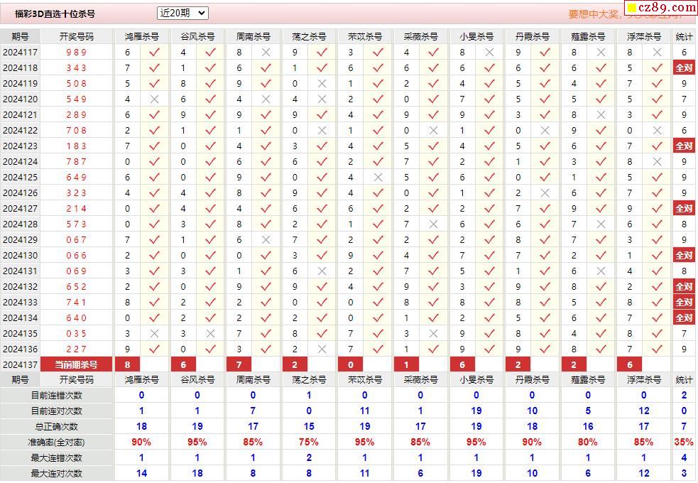Click the 15 in the 总正确次数 row
This screenshot has height=483, width=698.
click(308, 426)
